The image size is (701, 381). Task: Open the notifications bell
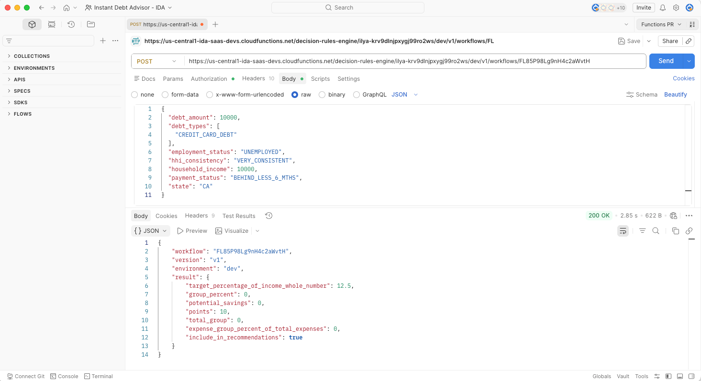pyautogui.click(x=663, y=8)
